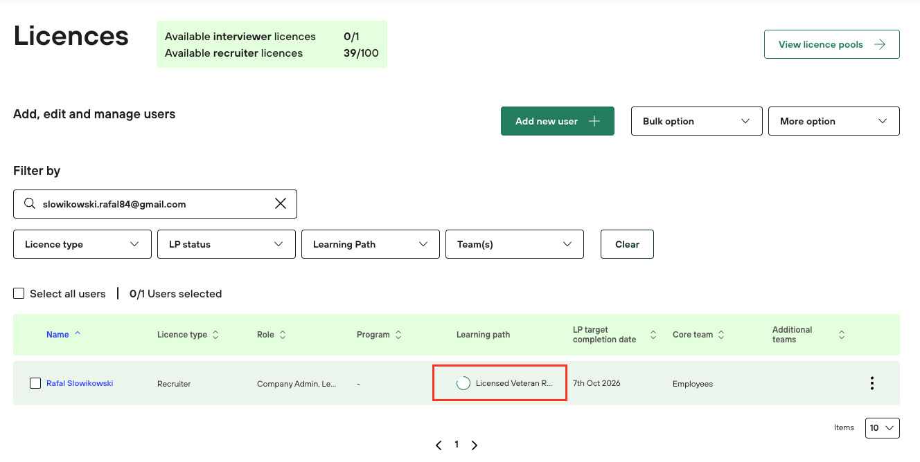Open the LP status filter dropdown
The height and width of the screenshot is (462, 920).
tap(227, 244)
